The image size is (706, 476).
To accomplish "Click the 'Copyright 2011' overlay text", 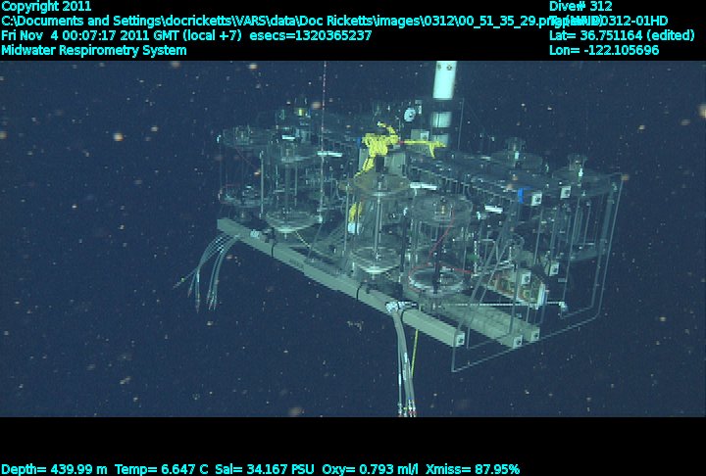I will coord(46,6).
